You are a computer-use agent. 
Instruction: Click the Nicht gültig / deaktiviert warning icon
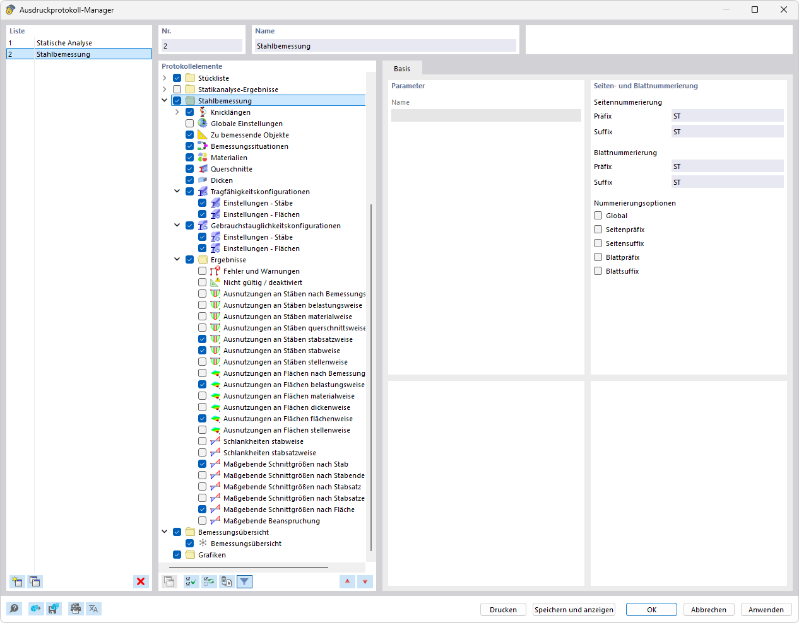[215, 282]
